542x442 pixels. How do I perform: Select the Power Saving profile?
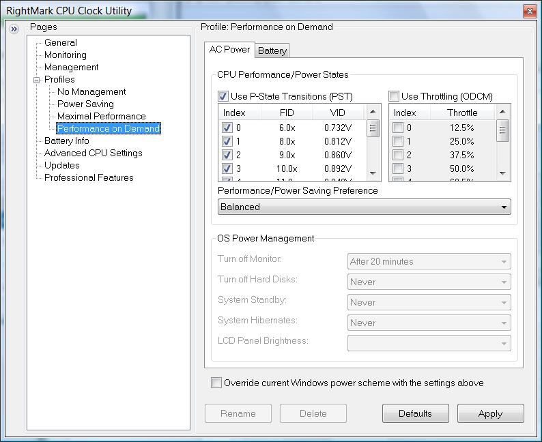85,104
